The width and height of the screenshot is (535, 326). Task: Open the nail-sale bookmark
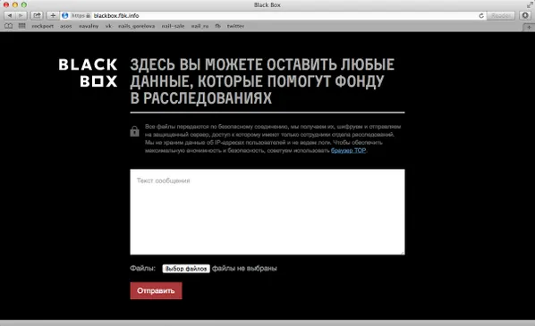[173, 26]
